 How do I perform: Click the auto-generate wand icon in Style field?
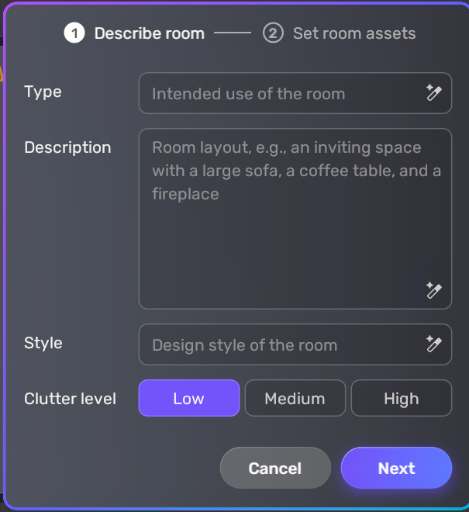pyautogui.click(x=433, y=344)
